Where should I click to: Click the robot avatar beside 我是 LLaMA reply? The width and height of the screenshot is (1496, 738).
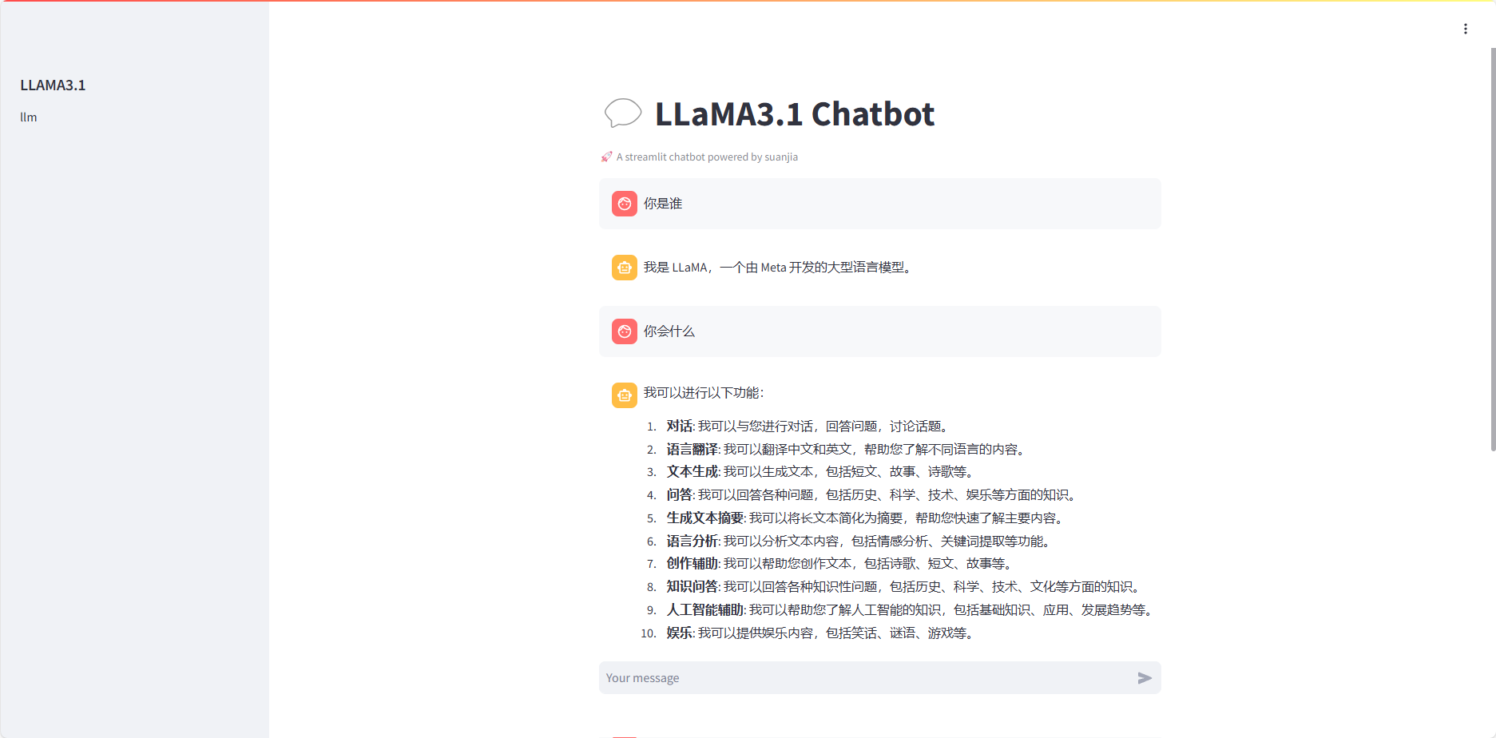click(625, 268)
